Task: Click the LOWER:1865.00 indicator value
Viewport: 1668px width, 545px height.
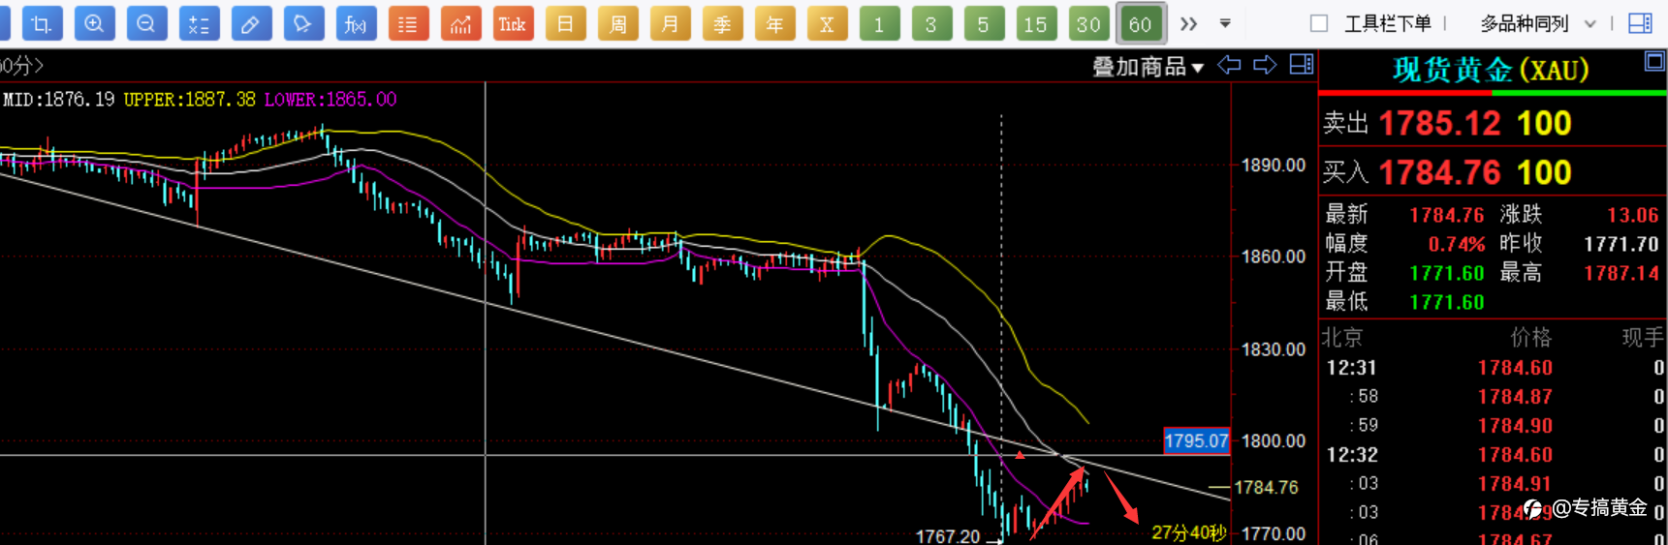Action: (x=330, y=99)
